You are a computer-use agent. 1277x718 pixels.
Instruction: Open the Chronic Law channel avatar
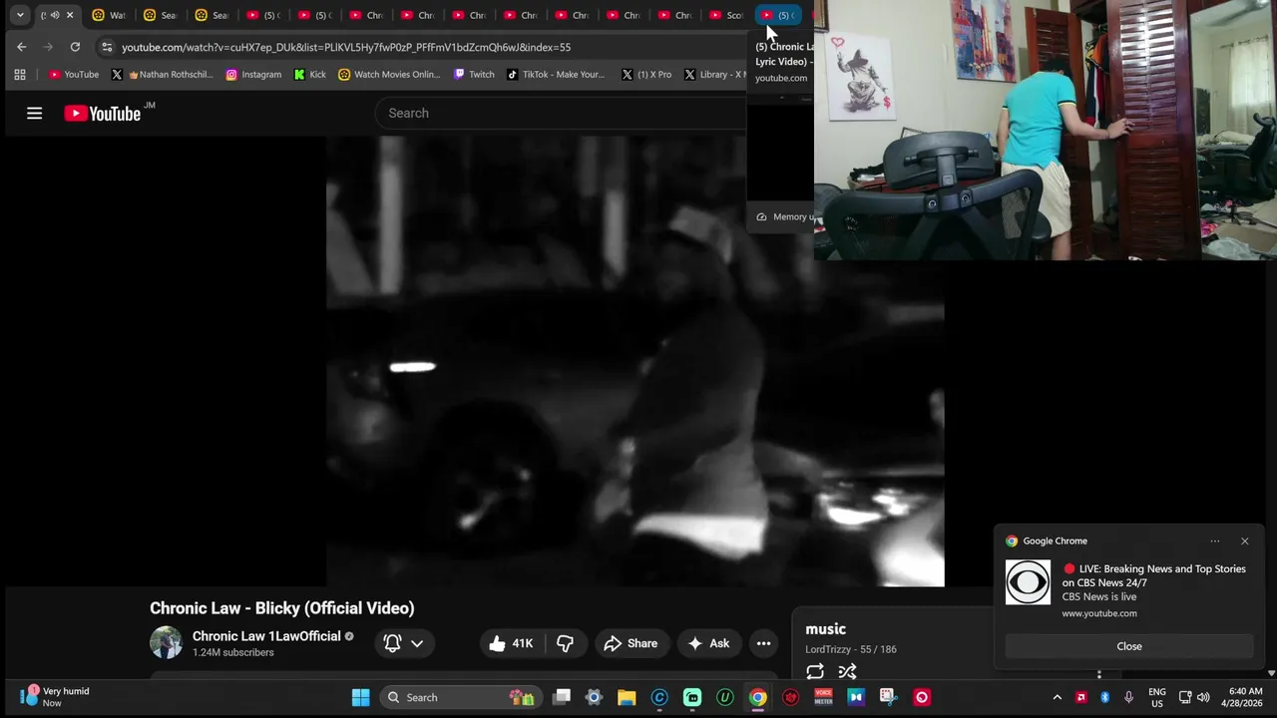[166, 643]
